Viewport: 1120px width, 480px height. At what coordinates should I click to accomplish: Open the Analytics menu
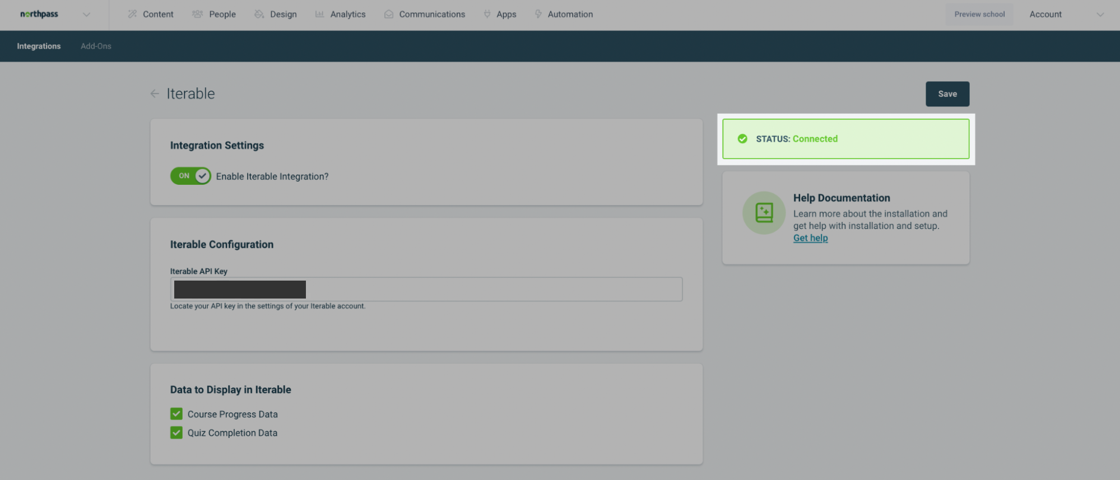click(x=348, y=14)
